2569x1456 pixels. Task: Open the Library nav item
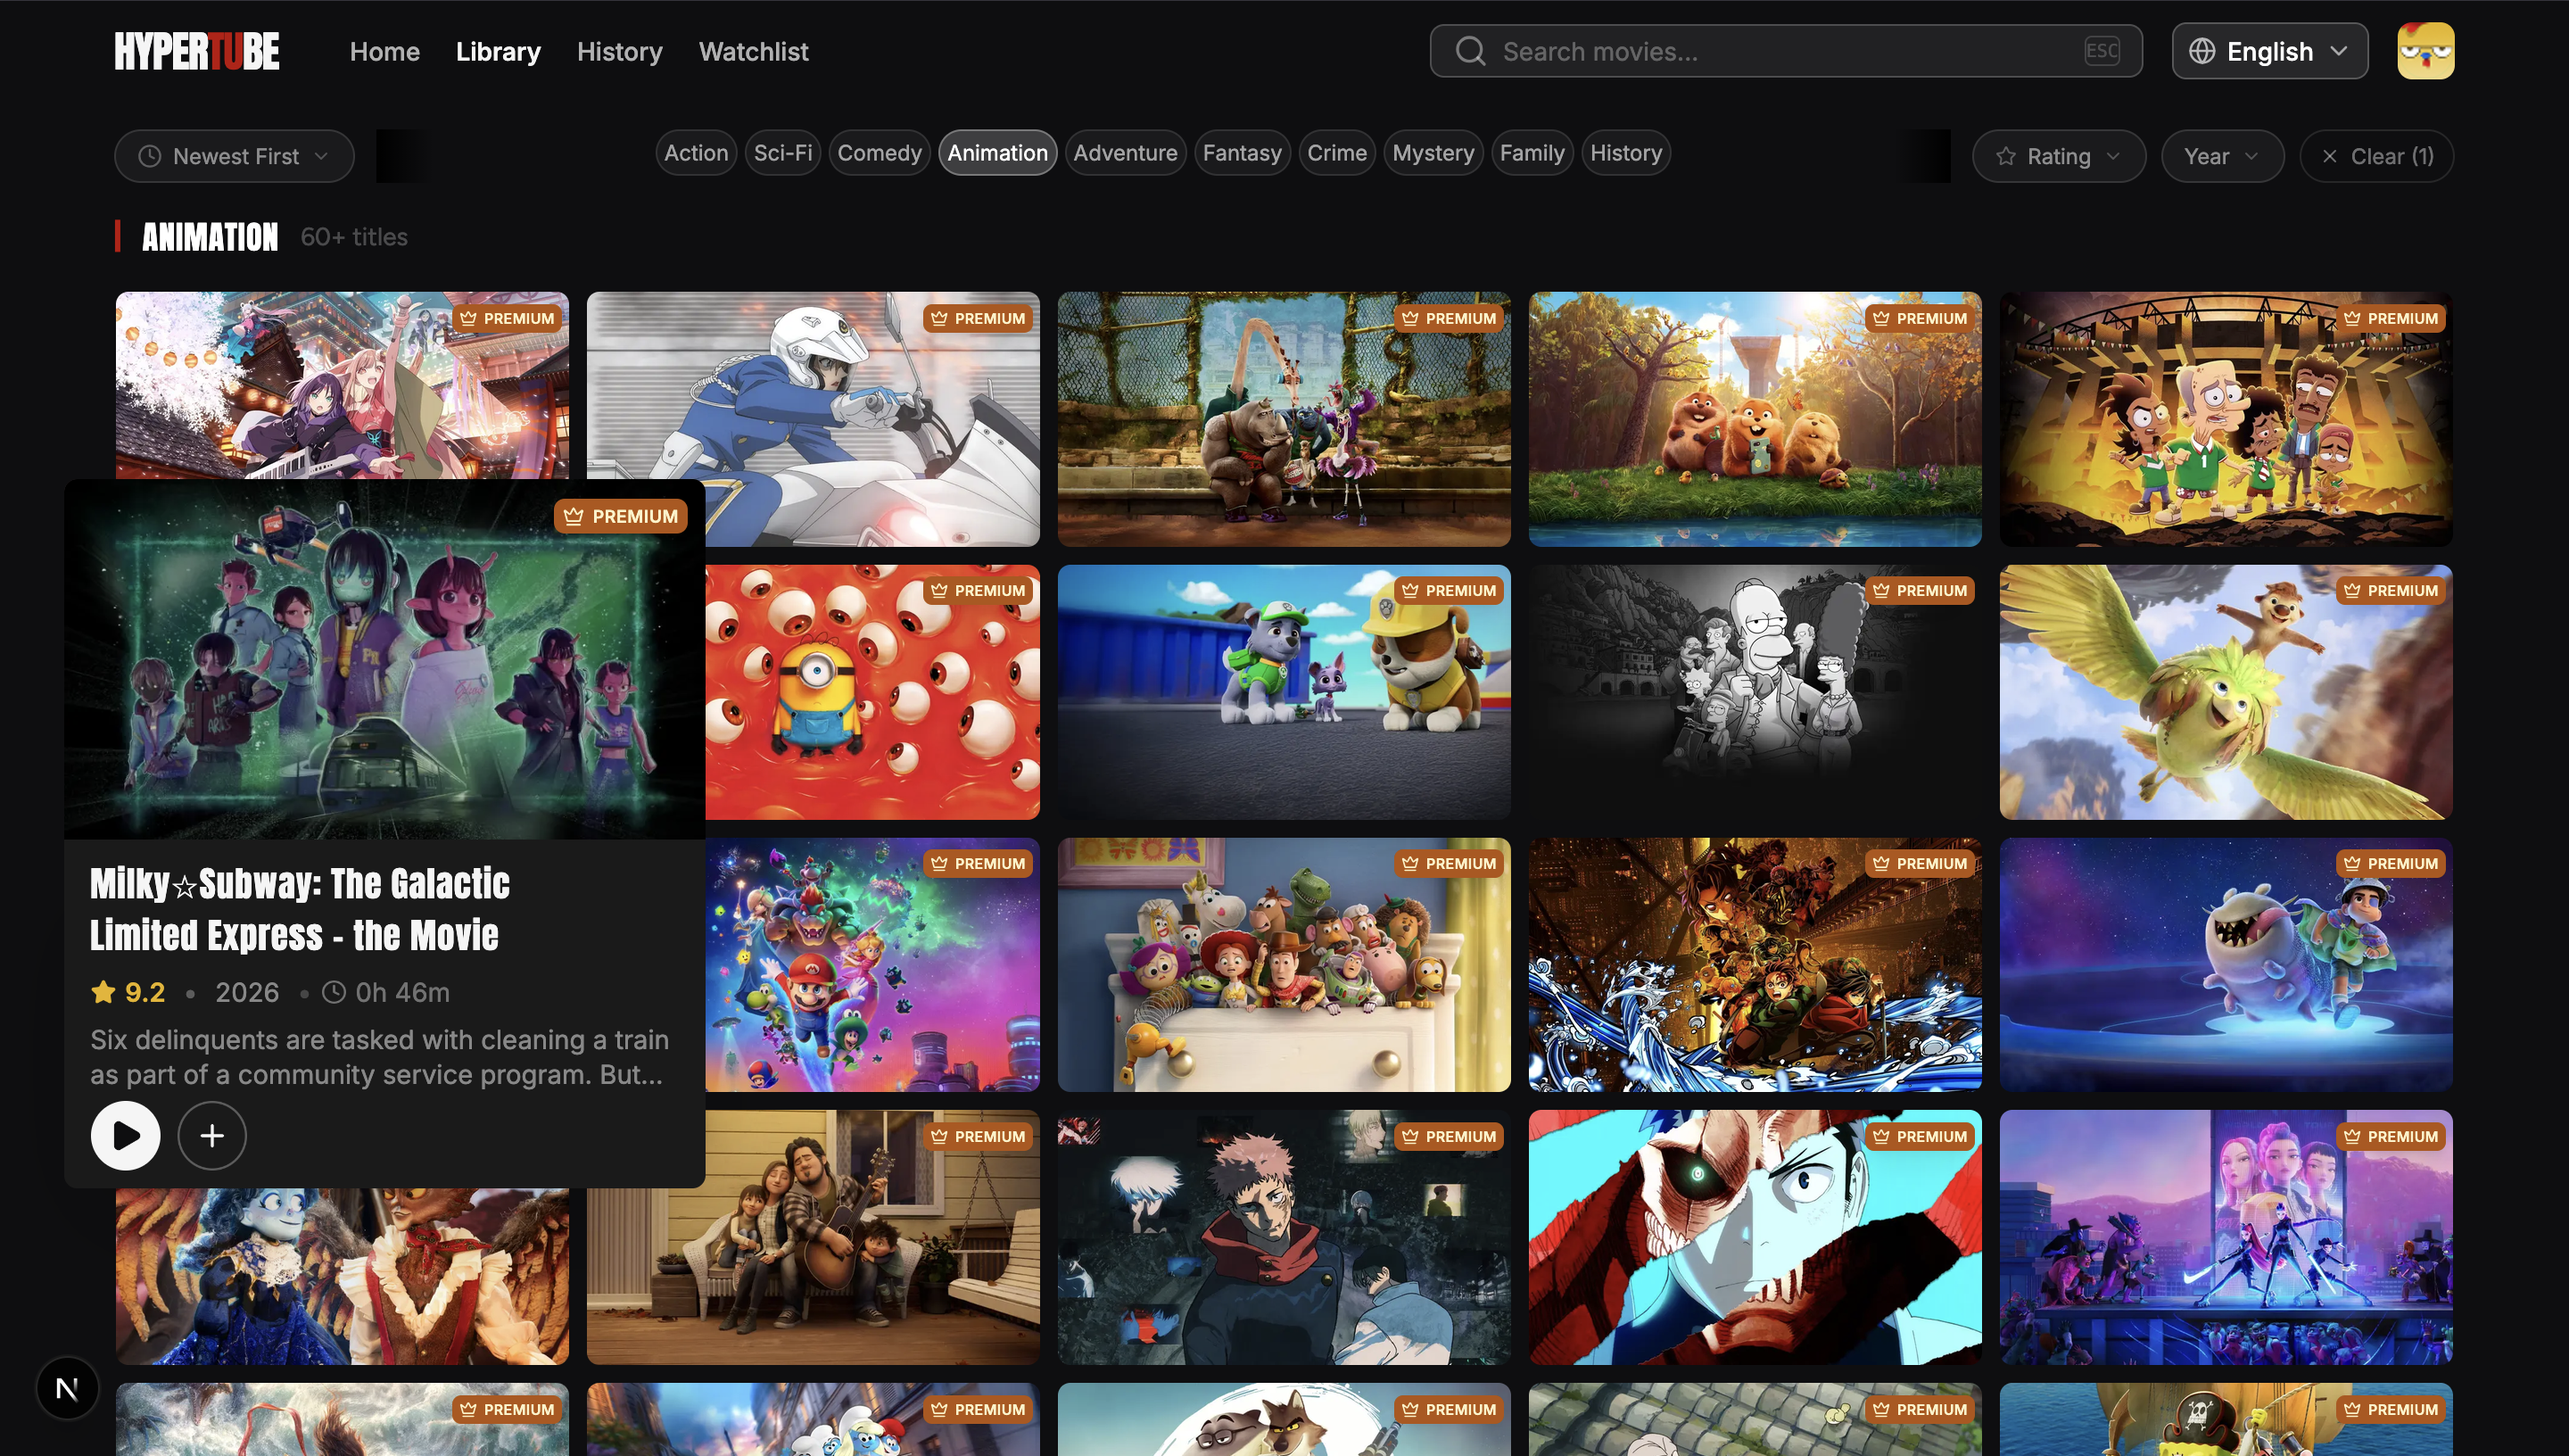pos(498,51)
